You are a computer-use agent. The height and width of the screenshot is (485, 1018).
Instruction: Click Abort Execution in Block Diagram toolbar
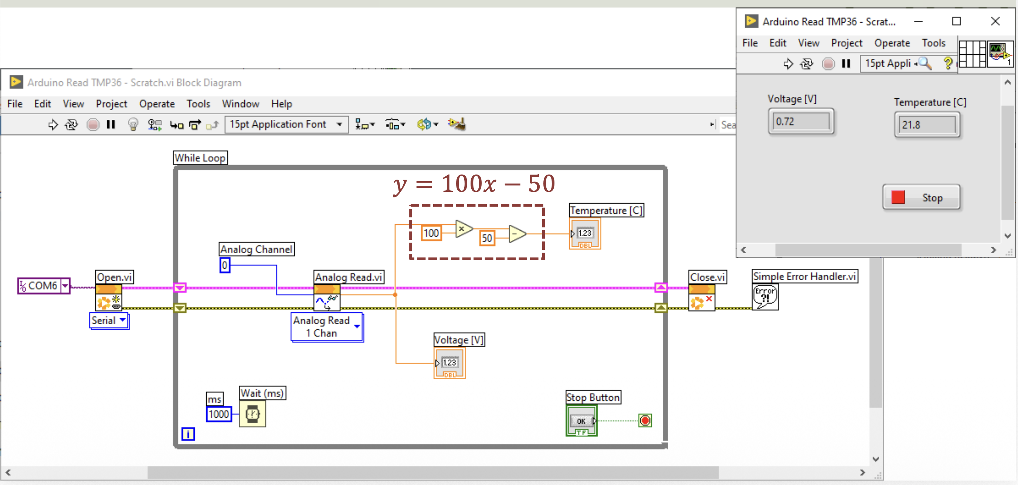(x=93, y=125)
